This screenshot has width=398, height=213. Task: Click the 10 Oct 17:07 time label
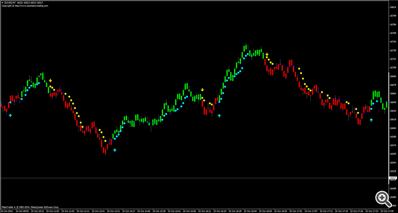pyautogui.click(x=310, y=211)
